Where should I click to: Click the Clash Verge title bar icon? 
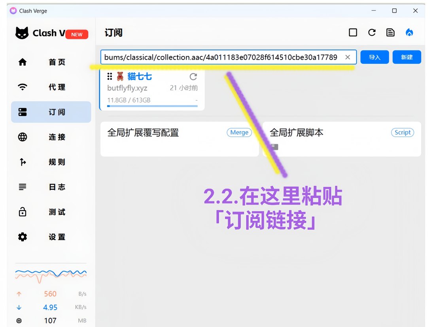13,11
